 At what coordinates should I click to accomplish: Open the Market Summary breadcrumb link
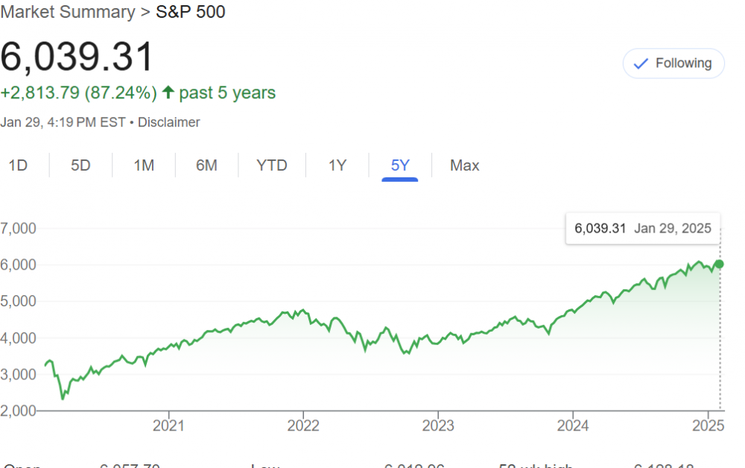click(67, 12)
